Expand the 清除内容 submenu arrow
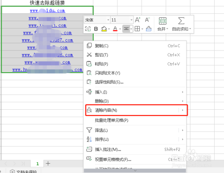224x173 pixels. point(183,110)
